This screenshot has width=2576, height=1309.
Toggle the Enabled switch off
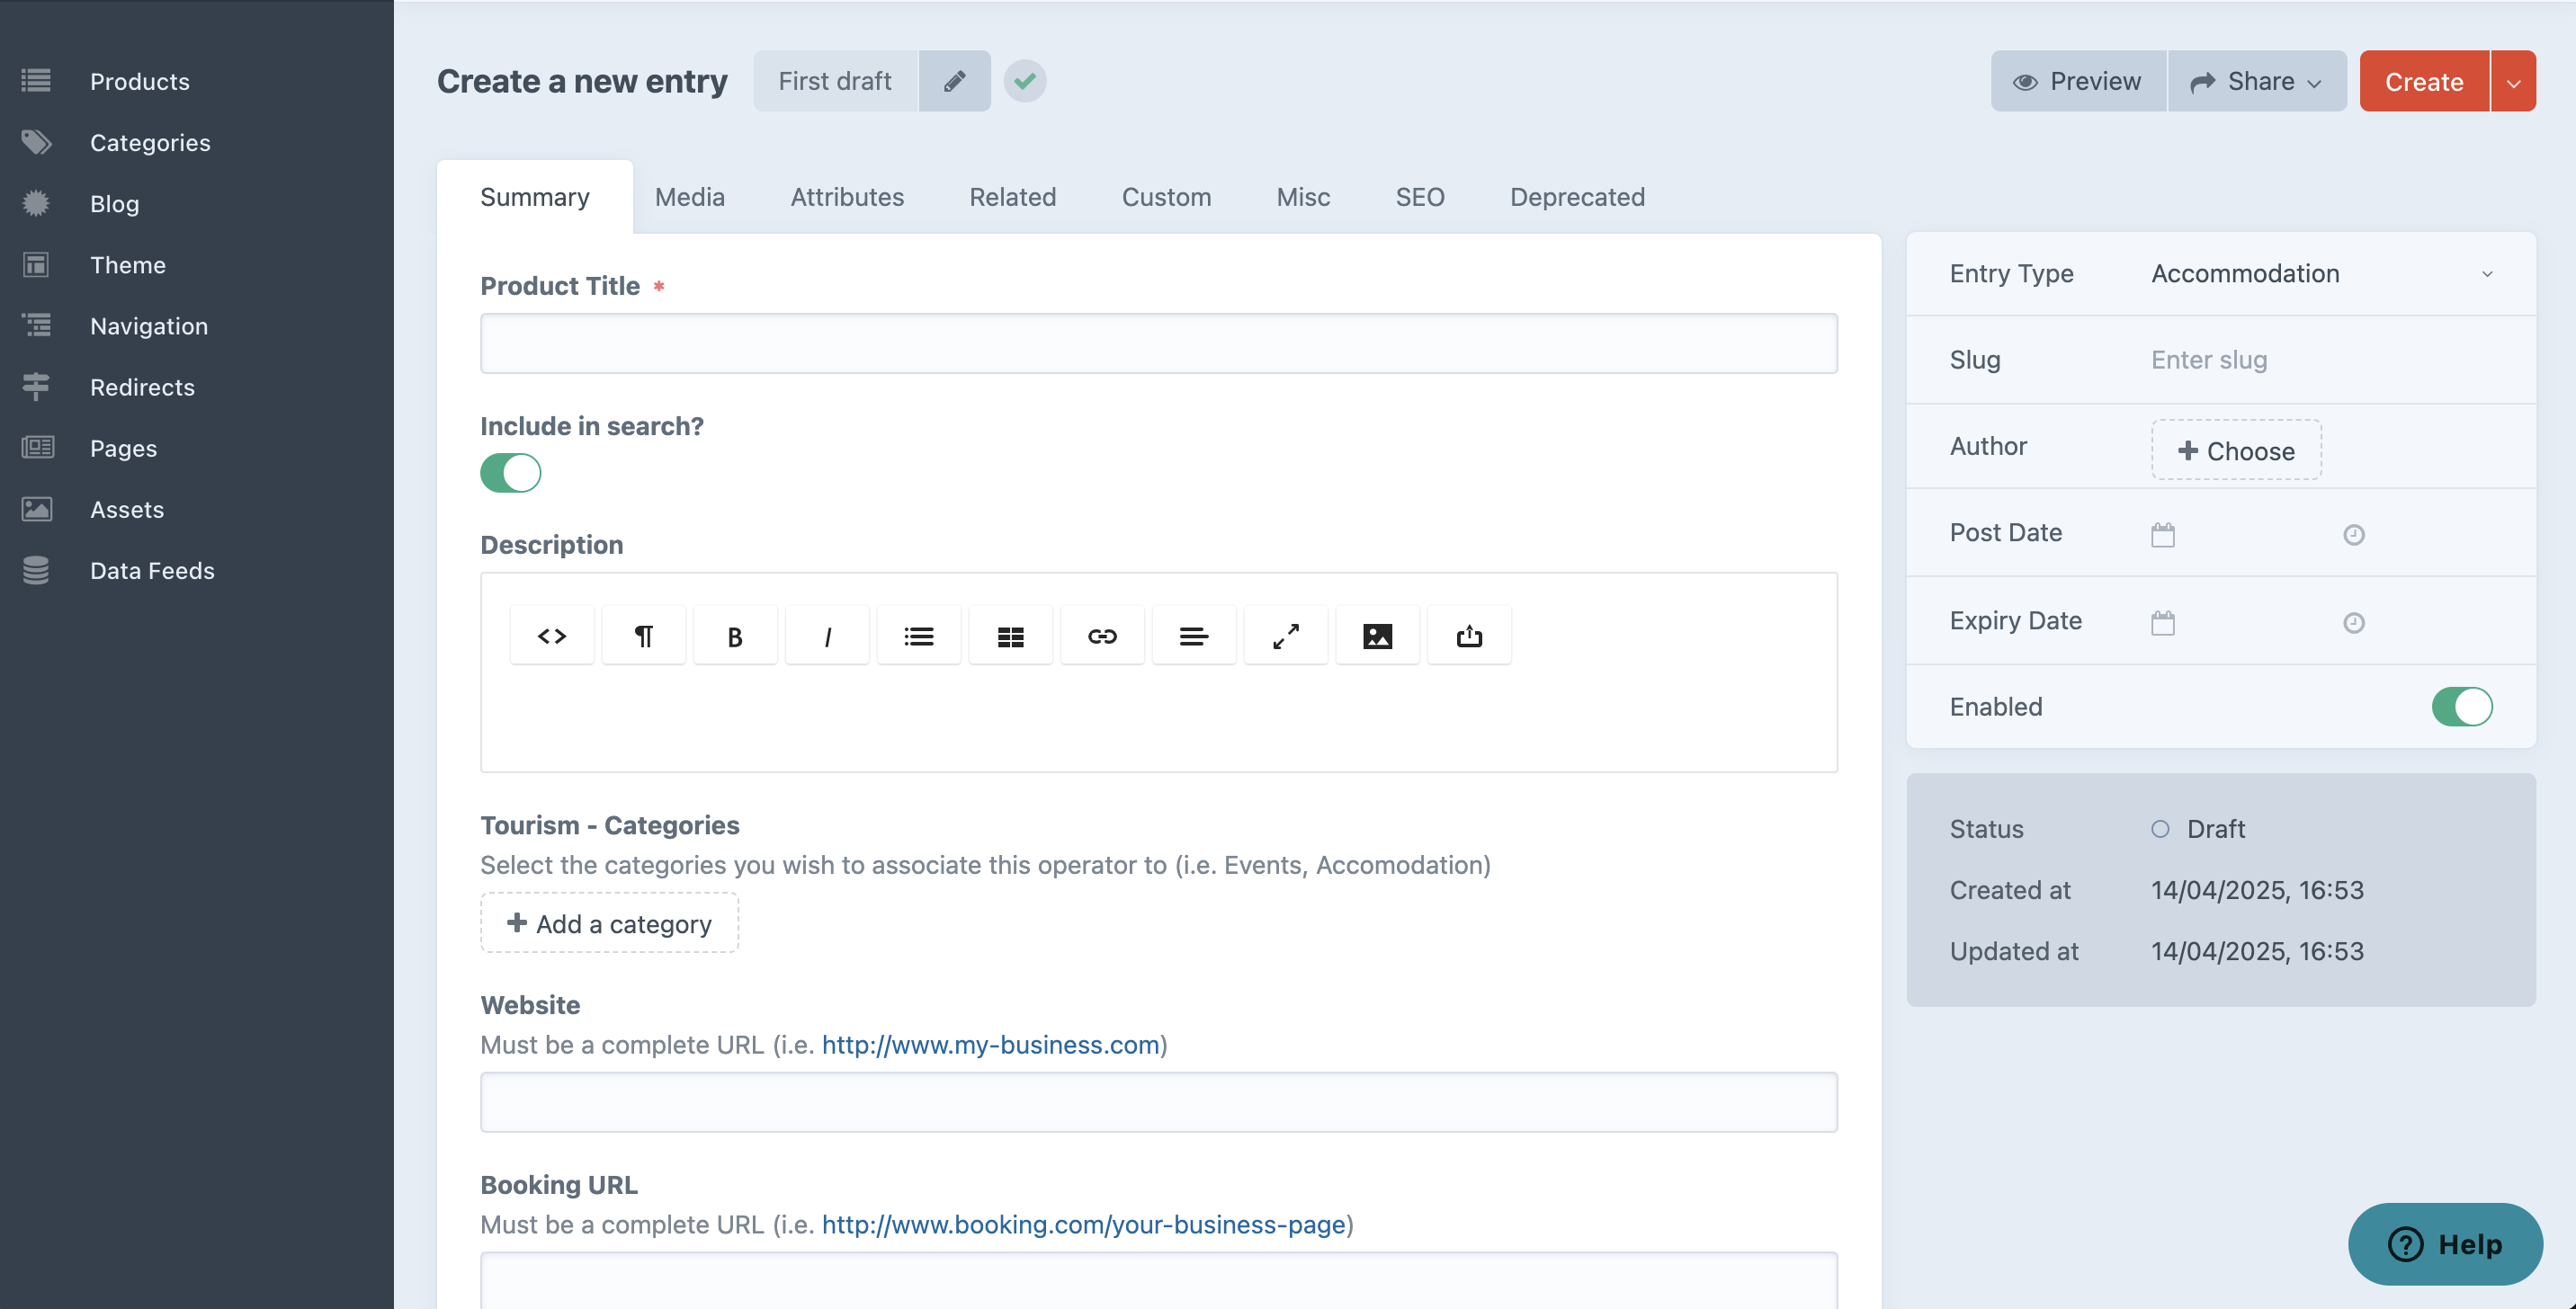pos(2462,706)
